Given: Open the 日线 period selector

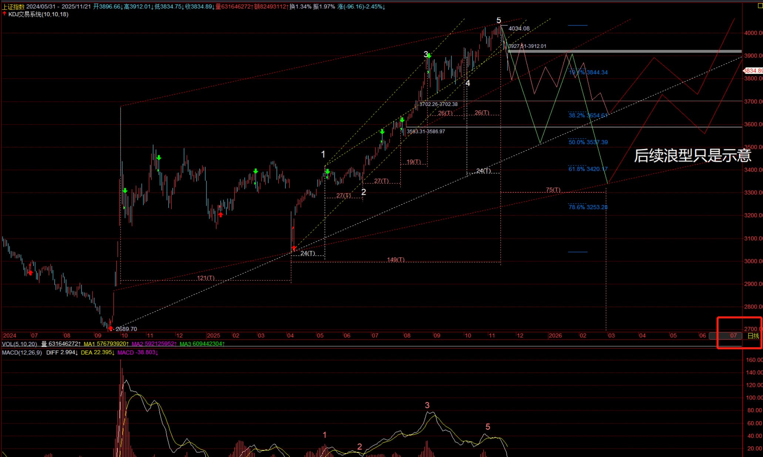Looking at the screenshot, I should (x=753, y=336).
